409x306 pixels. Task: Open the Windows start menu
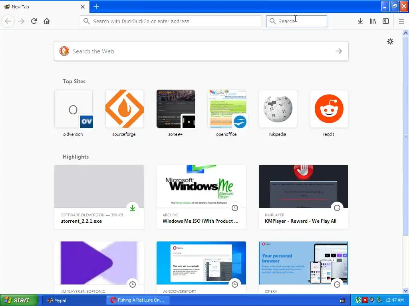pos(18,300)
